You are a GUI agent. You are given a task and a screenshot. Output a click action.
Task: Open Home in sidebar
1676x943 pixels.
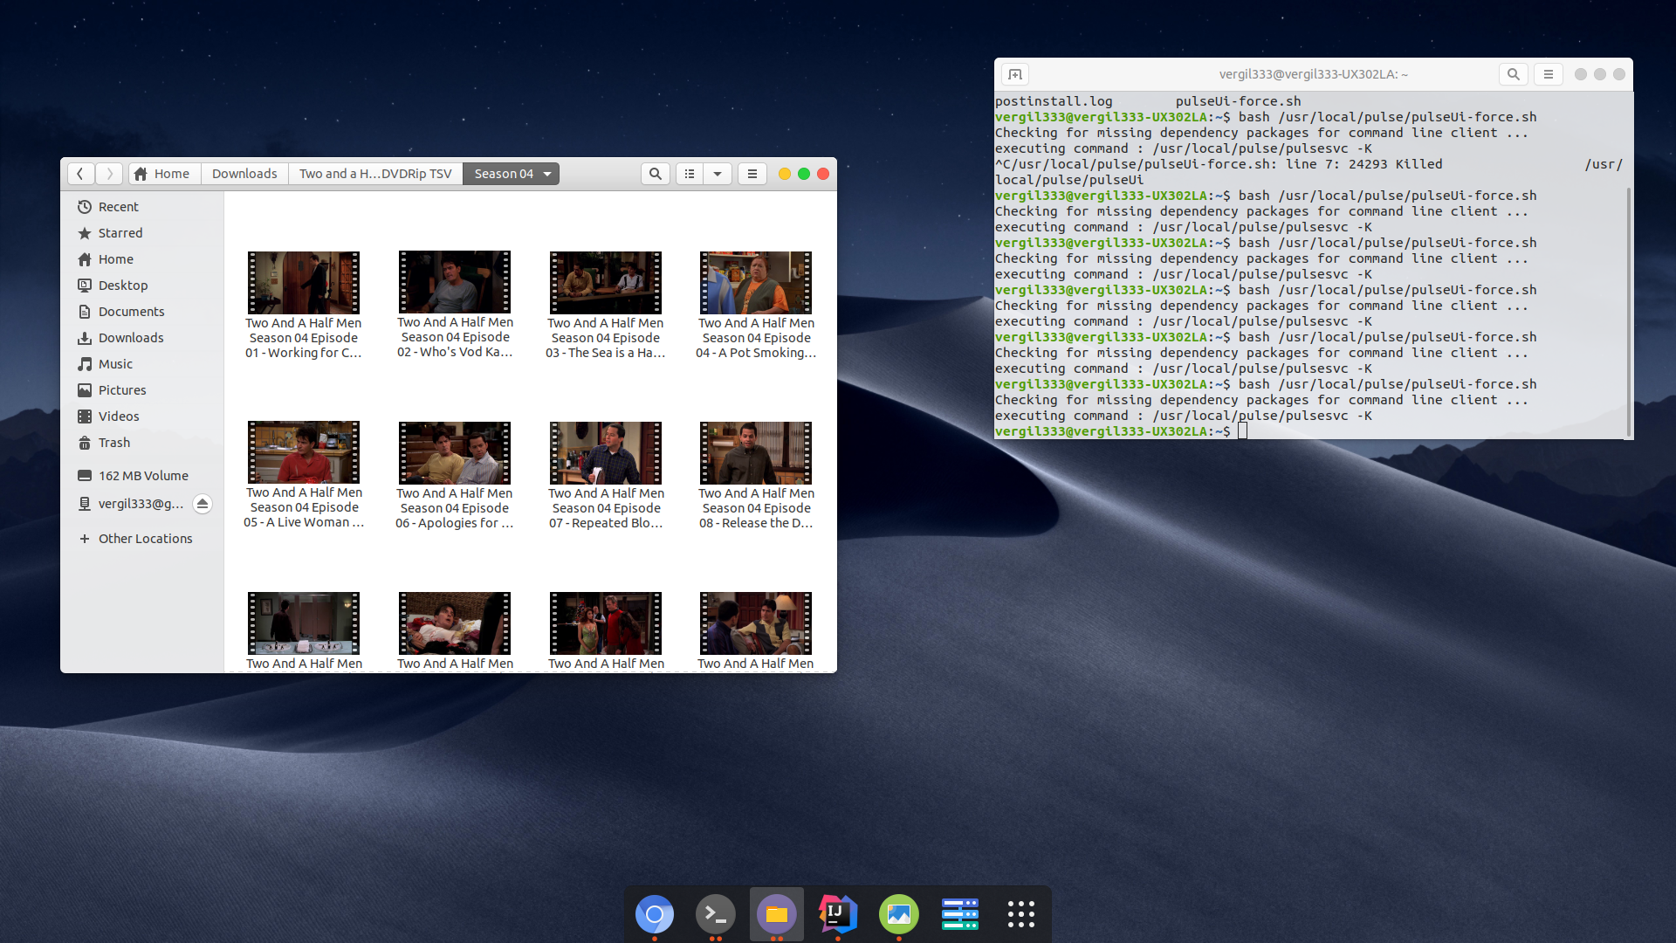[x=142, y=259]
